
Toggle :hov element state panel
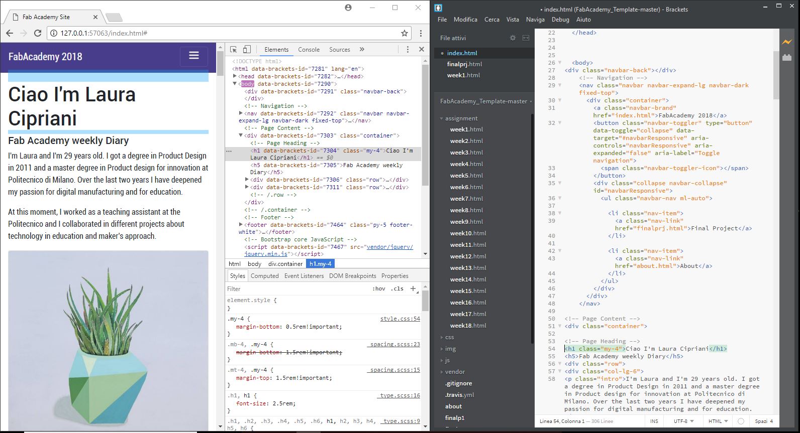pyautogui.click(x=379, y=288)
